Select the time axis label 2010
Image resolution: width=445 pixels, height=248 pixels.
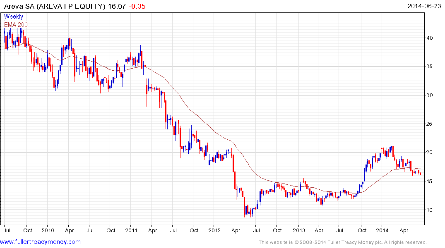48,230
